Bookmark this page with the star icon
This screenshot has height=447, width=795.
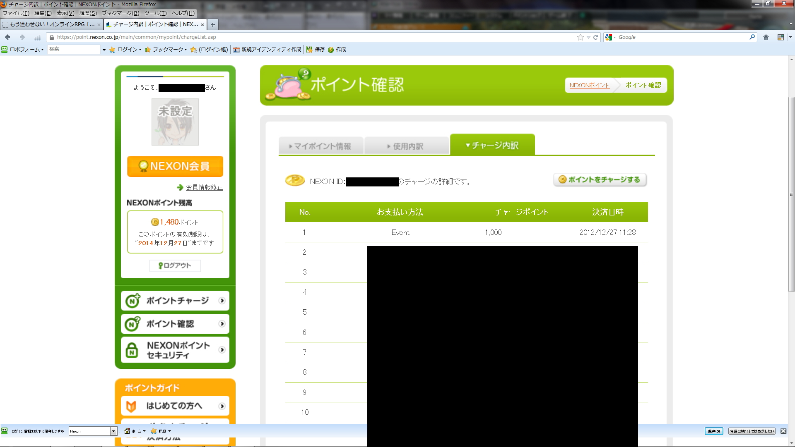tap(581, 37)
